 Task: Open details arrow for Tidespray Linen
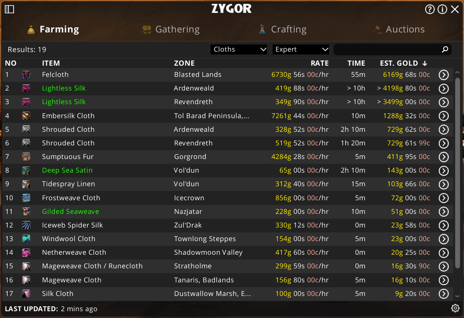(444, 184)
